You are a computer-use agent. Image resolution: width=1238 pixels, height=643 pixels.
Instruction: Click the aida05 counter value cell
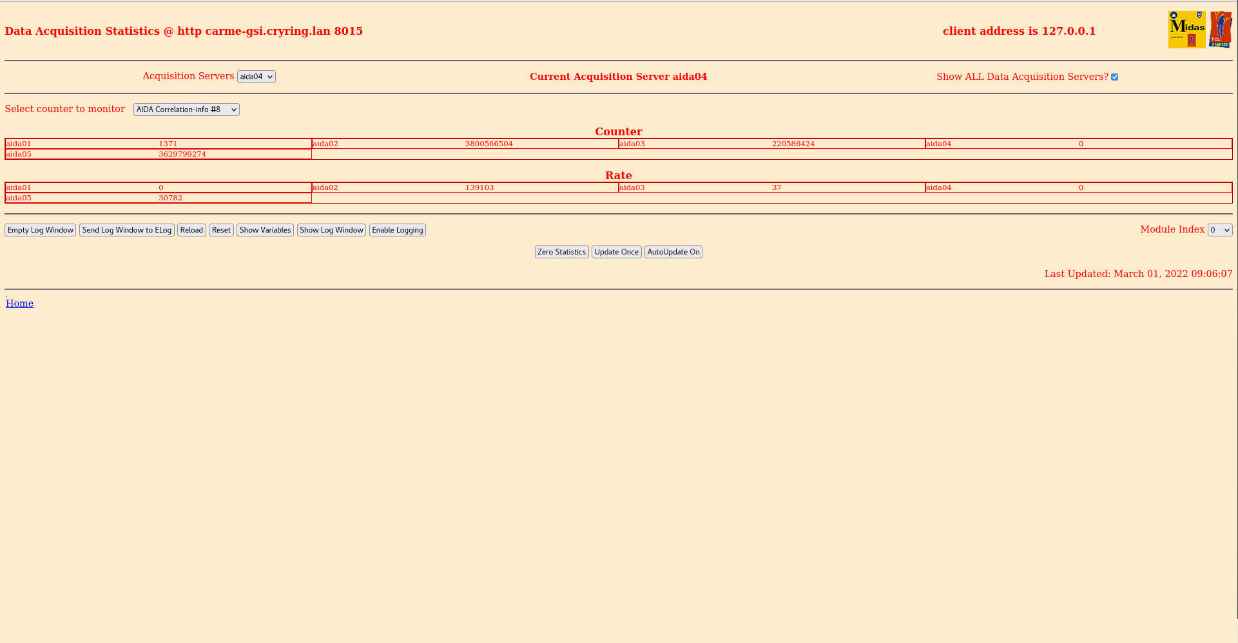pyautogui.click(x=182, y=154)
